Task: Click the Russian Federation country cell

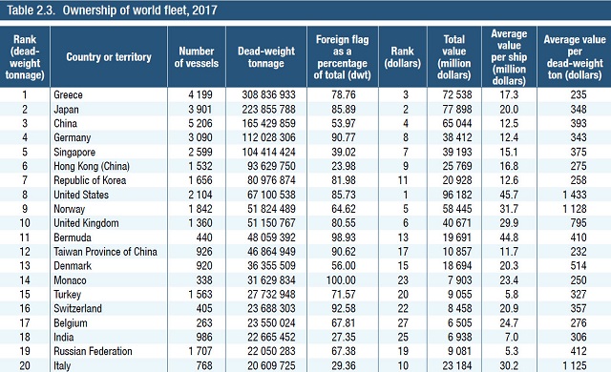Action: [x=93, y=351]
